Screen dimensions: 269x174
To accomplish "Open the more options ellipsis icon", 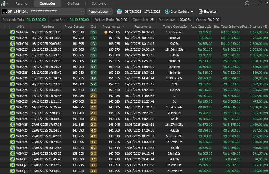I will point(247,3).
